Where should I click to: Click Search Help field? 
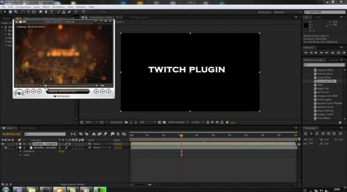(325, 12)
